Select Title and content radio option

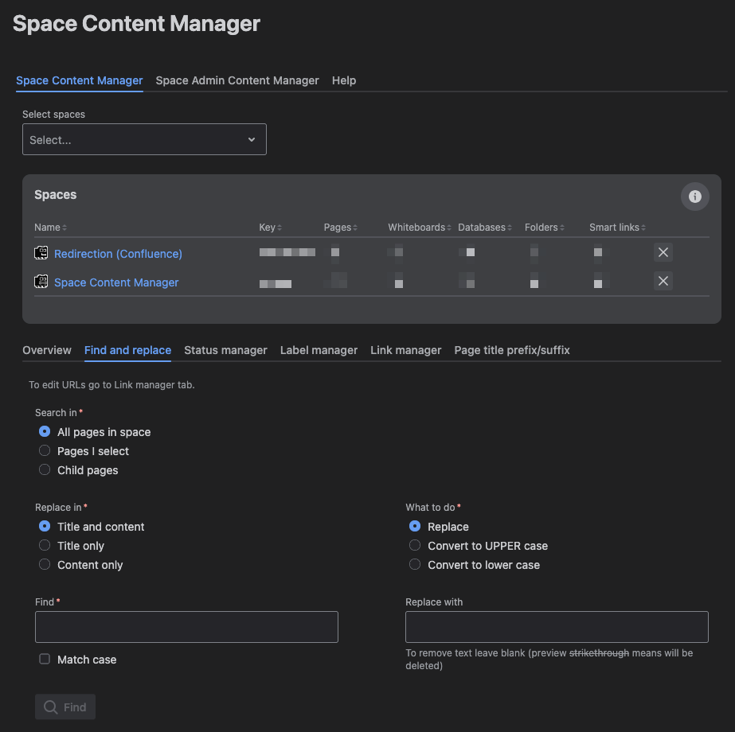[45, 527]
